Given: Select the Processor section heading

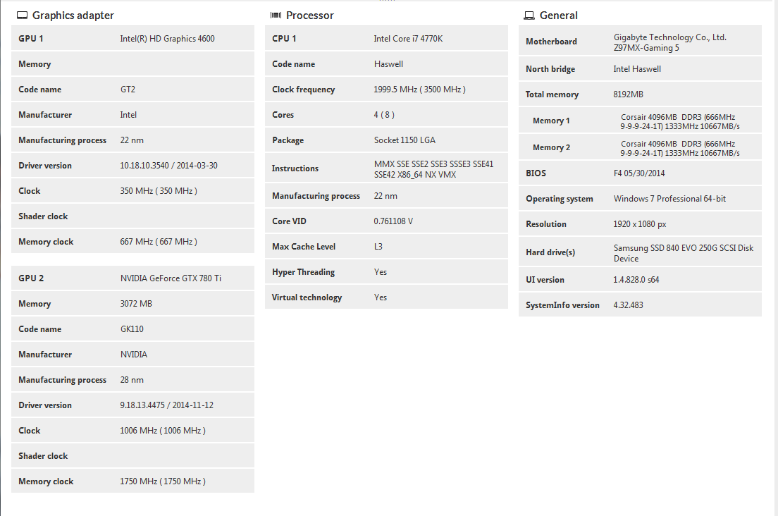Looking at the screenshot, I should tap(310, 16).
